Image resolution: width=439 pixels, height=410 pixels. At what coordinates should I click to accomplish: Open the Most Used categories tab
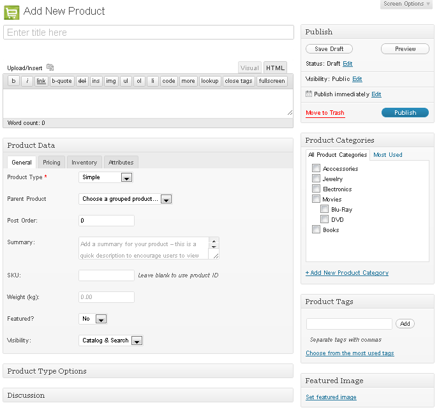tap(388, 155)
